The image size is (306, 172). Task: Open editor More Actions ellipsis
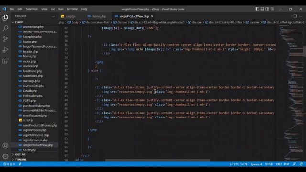coord(301,16)
